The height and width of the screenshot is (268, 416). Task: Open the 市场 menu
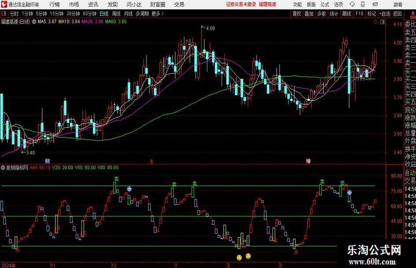(74, 4)
